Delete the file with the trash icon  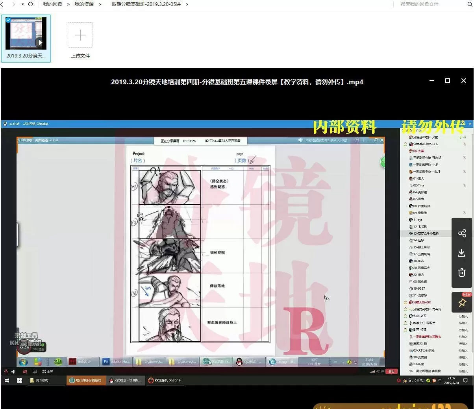coord(462,272)
